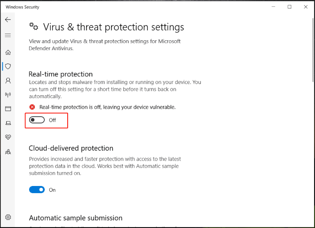Click the scrollbar up arrow
This screenshot has width=315, height=228.
point(312,17)
